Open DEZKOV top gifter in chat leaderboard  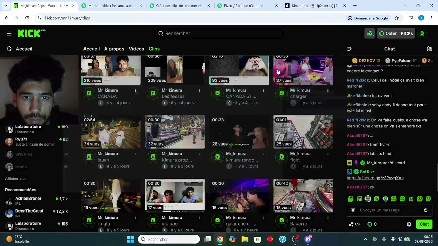click(x=366, y=61)
